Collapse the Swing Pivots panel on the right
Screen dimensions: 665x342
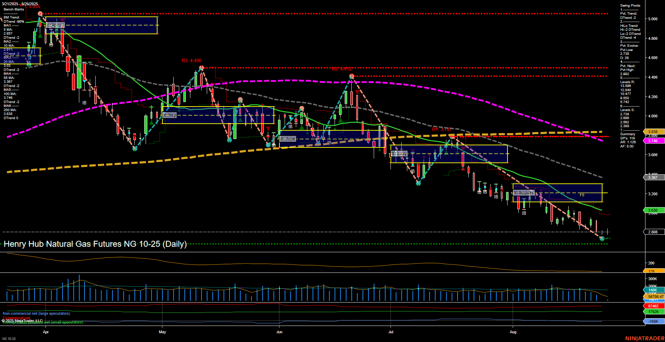coord(630,6)
